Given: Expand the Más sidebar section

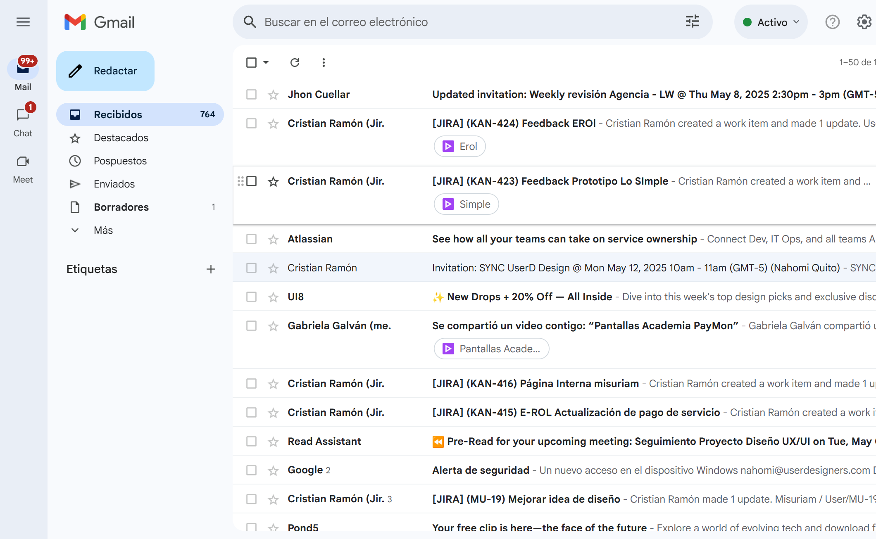Looking at the screenshot, I should coord(103,230).
